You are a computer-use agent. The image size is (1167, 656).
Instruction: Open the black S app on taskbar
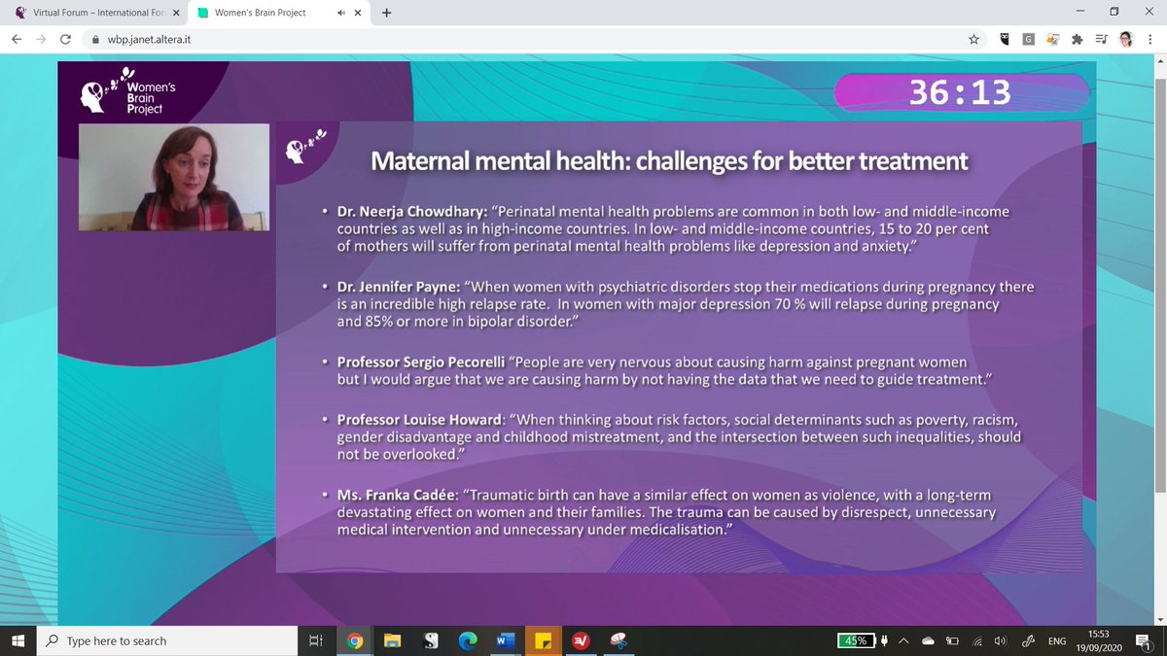[x=430, y=640]
